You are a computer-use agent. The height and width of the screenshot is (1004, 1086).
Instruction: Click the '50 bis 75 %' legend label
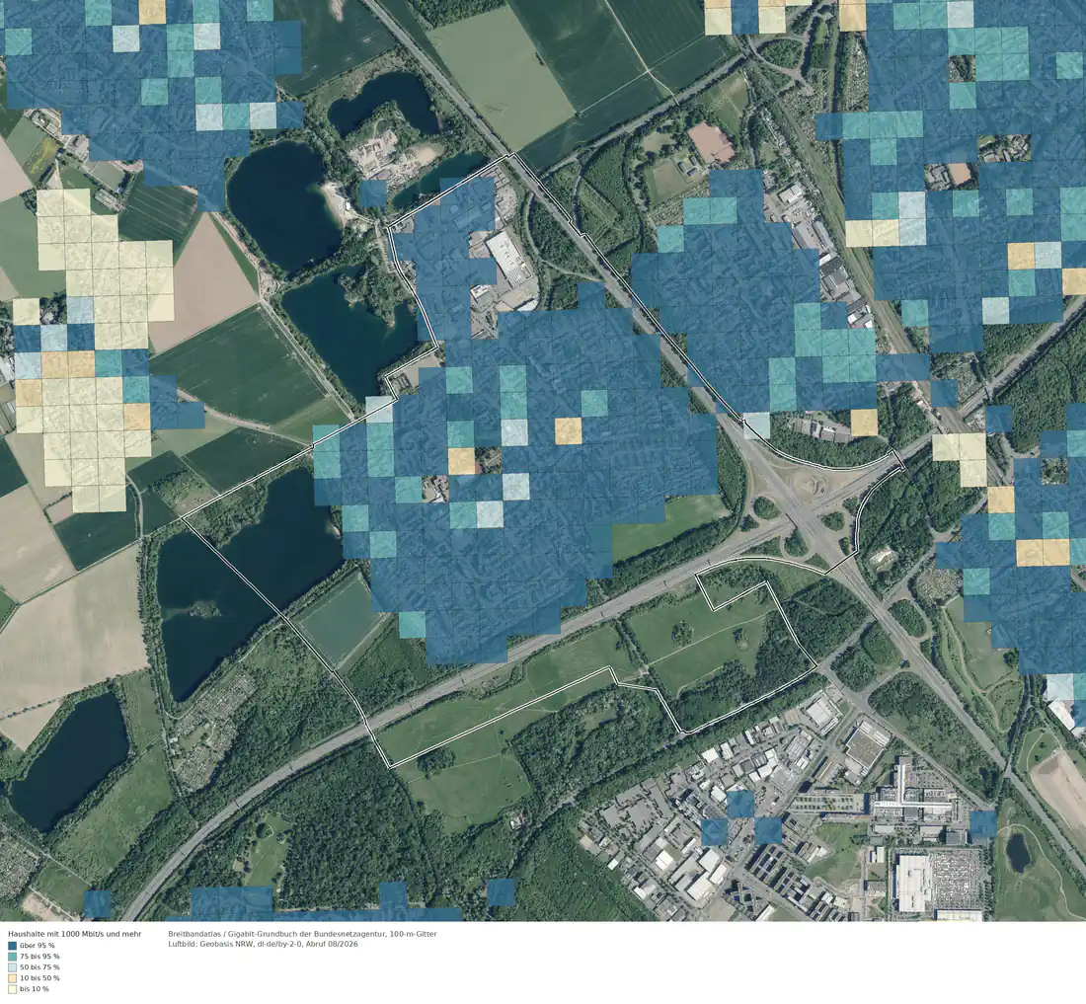(39, 967)
